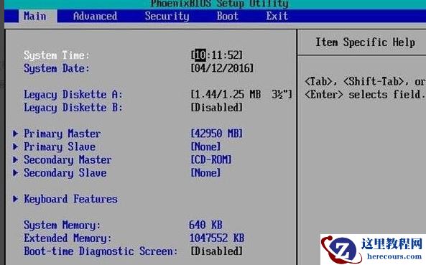This screenshot has height=265, width=426.
Task: Select the System Time label
Action: pyautogui.click(x=57, y=56)
